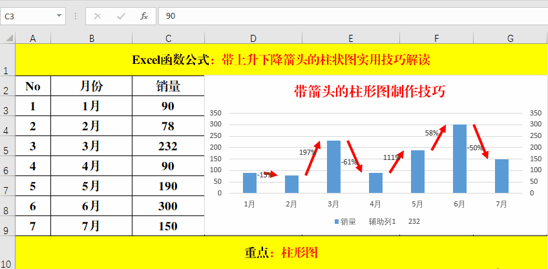Select column F header
Viewport: 548px width, 269px height.
pos(436,38)
